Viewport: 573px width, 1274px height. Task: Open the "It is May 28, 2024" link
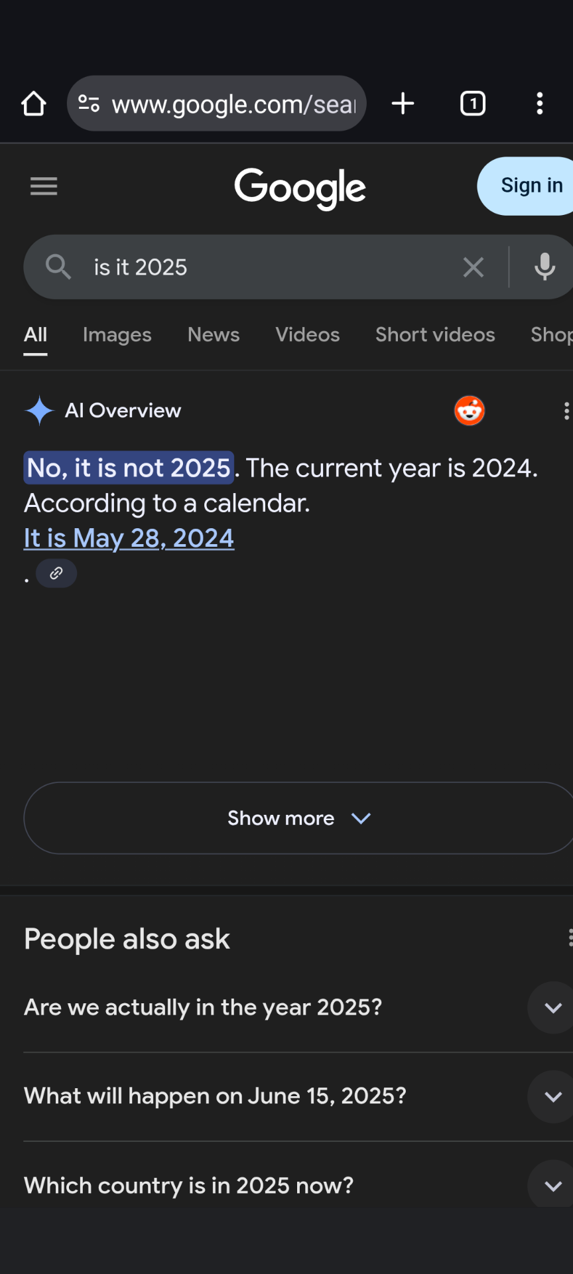click(129, 538)
